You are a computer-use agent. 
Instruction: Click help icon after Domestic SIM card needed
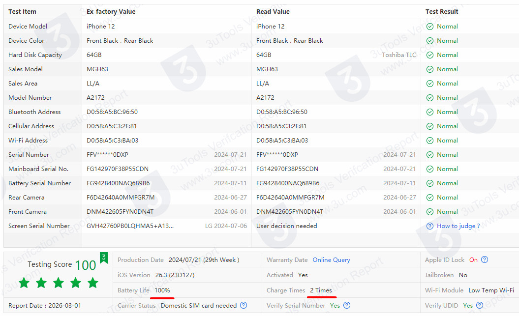point(244,305)
